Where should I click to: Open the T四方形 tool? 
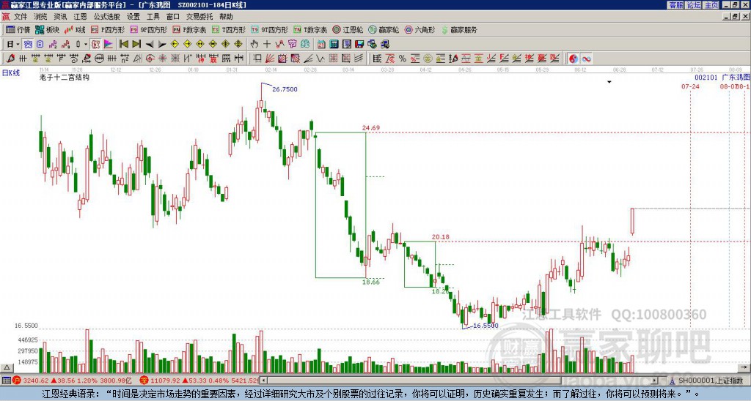coord(229,29)
